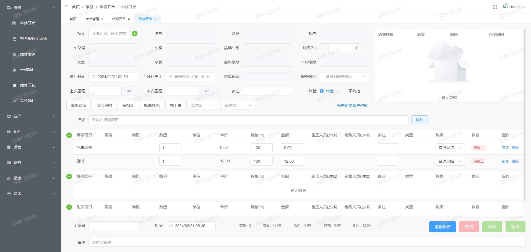The image size is (531, 252).
Task: Click the 添加 description button
Action: [420, 120]
